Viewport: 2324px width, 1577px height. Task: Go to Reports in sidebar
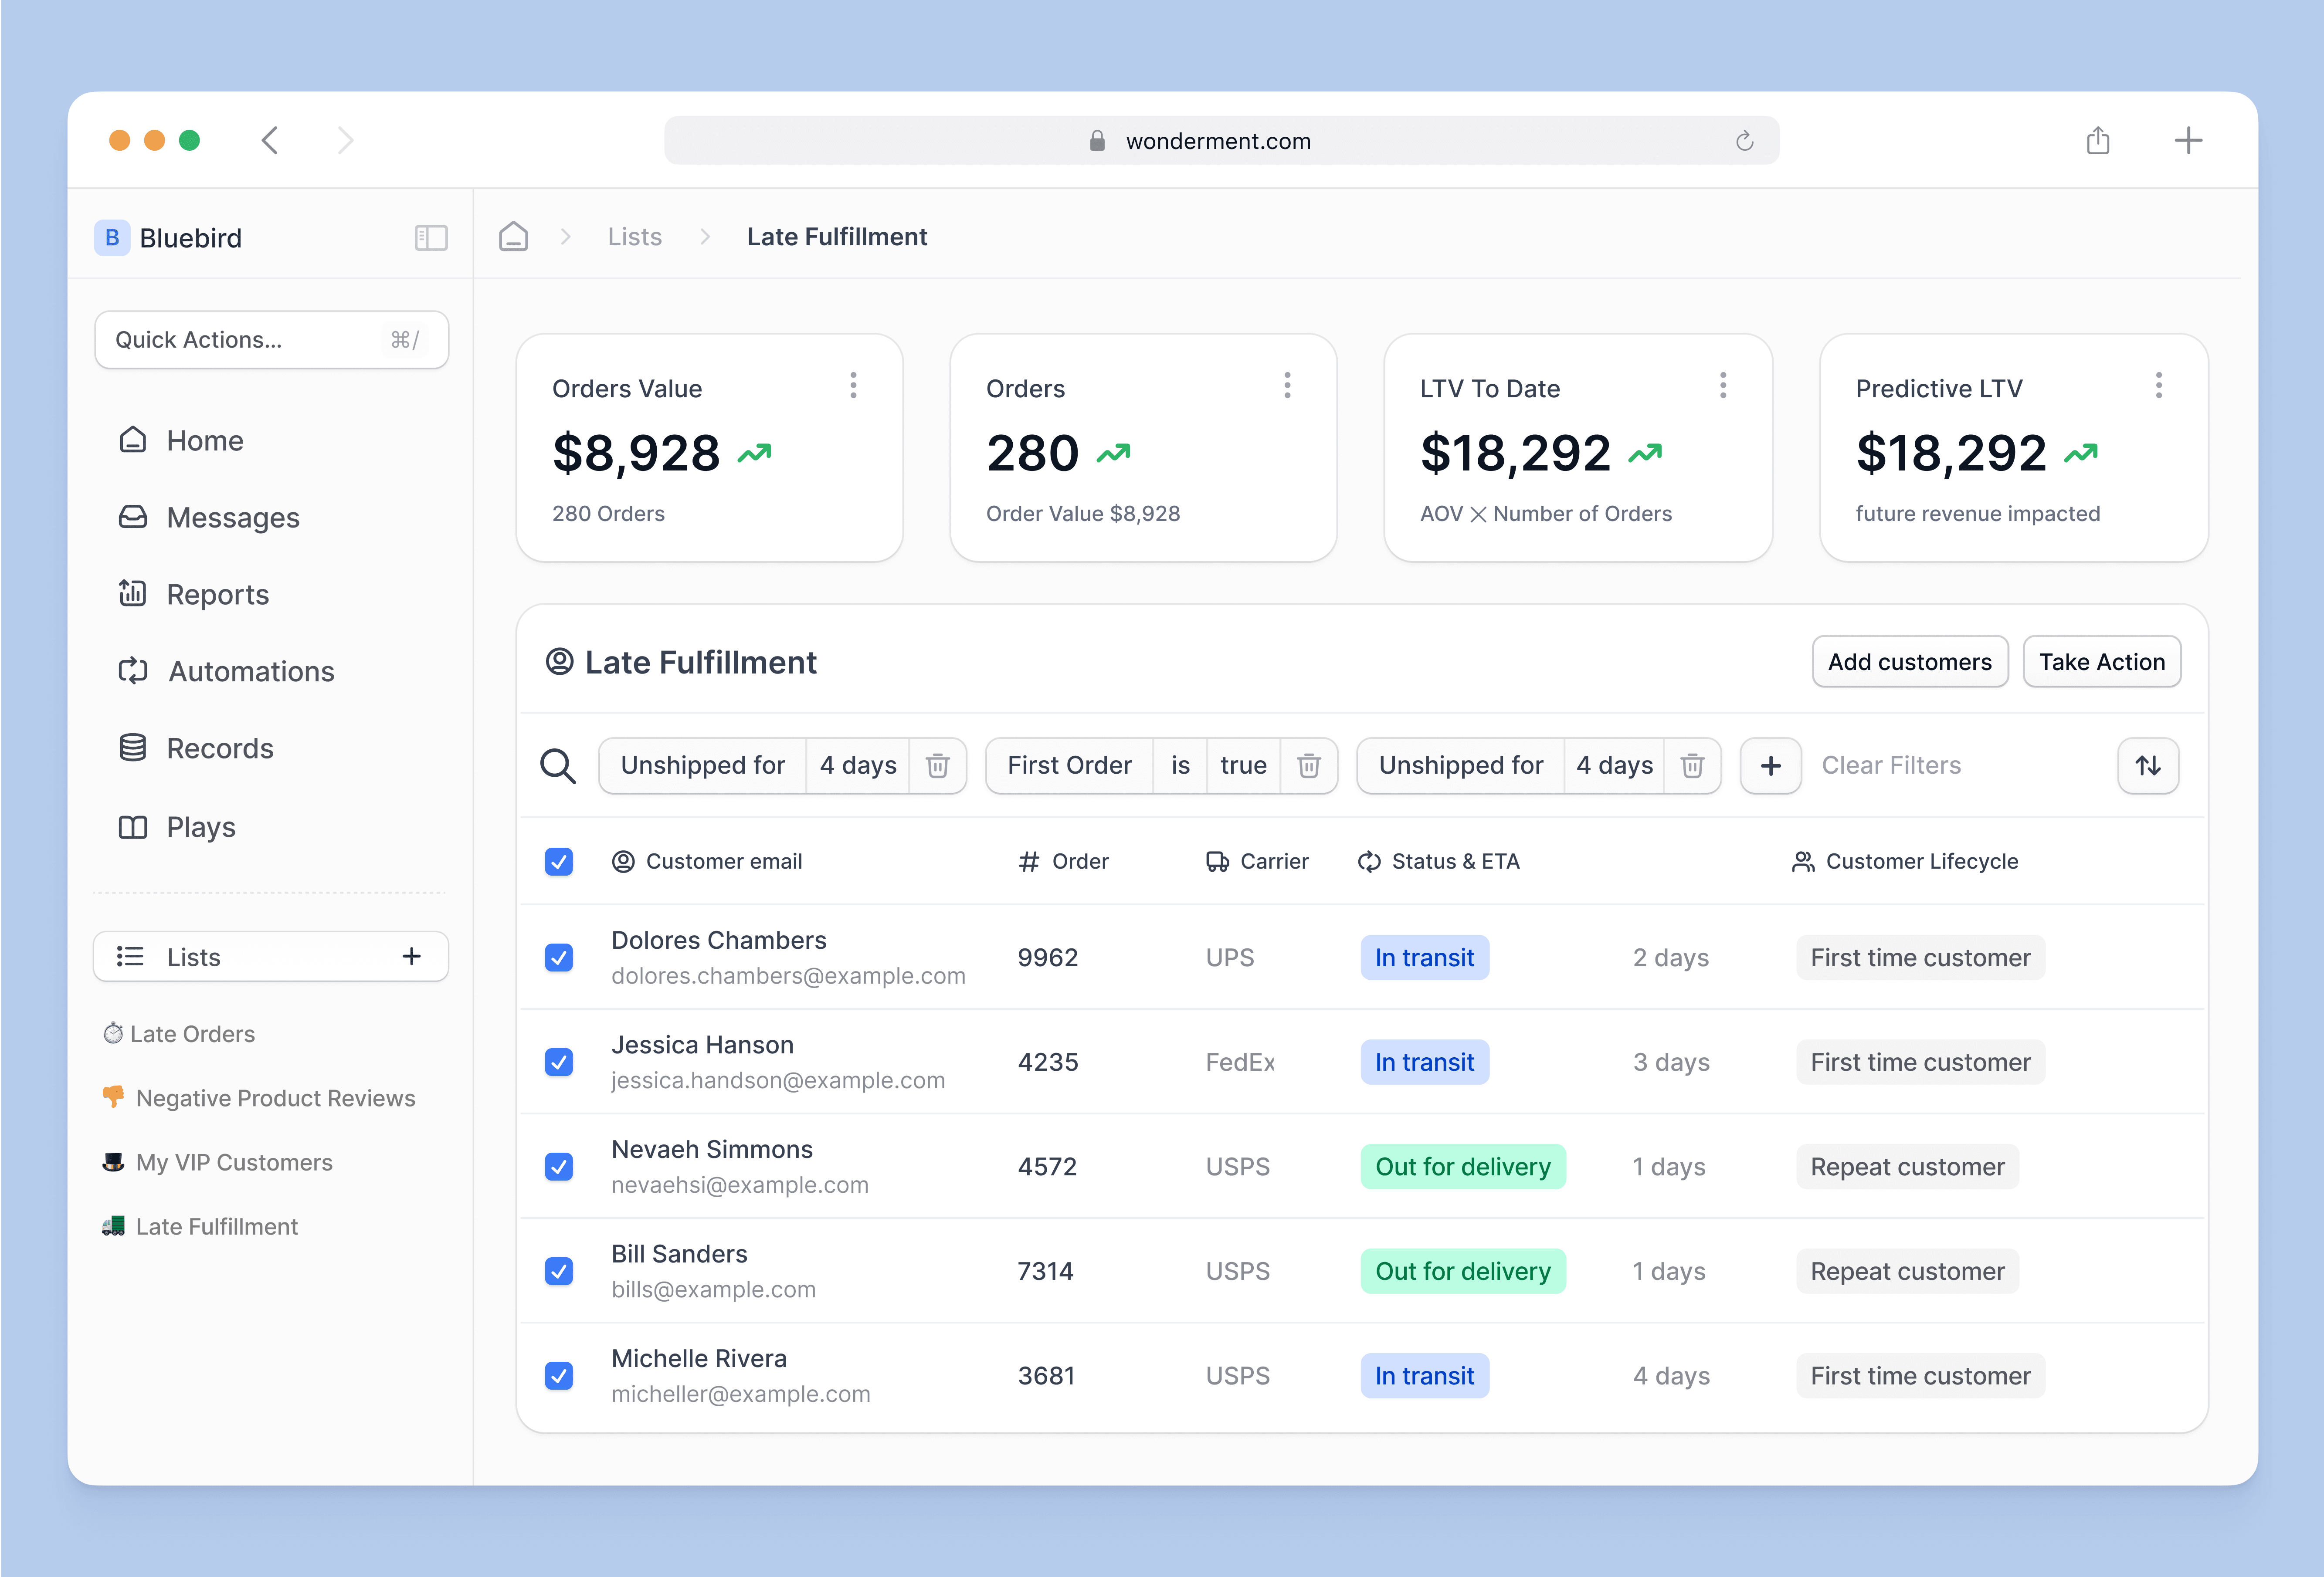point(217,595)
